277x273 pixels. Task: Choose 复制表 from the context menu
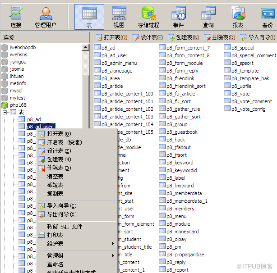pyautogui.click(x=77, y=194)
